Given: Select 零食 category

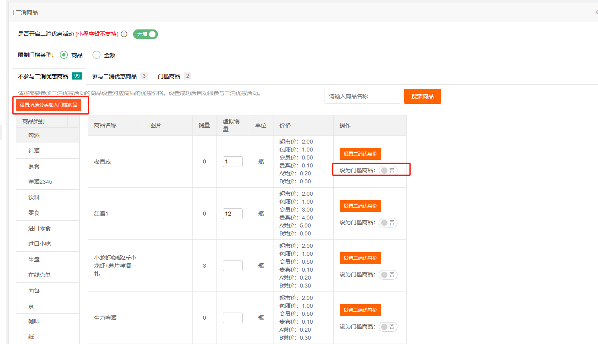Looking at the screenshot, I should tap(48, 213).
